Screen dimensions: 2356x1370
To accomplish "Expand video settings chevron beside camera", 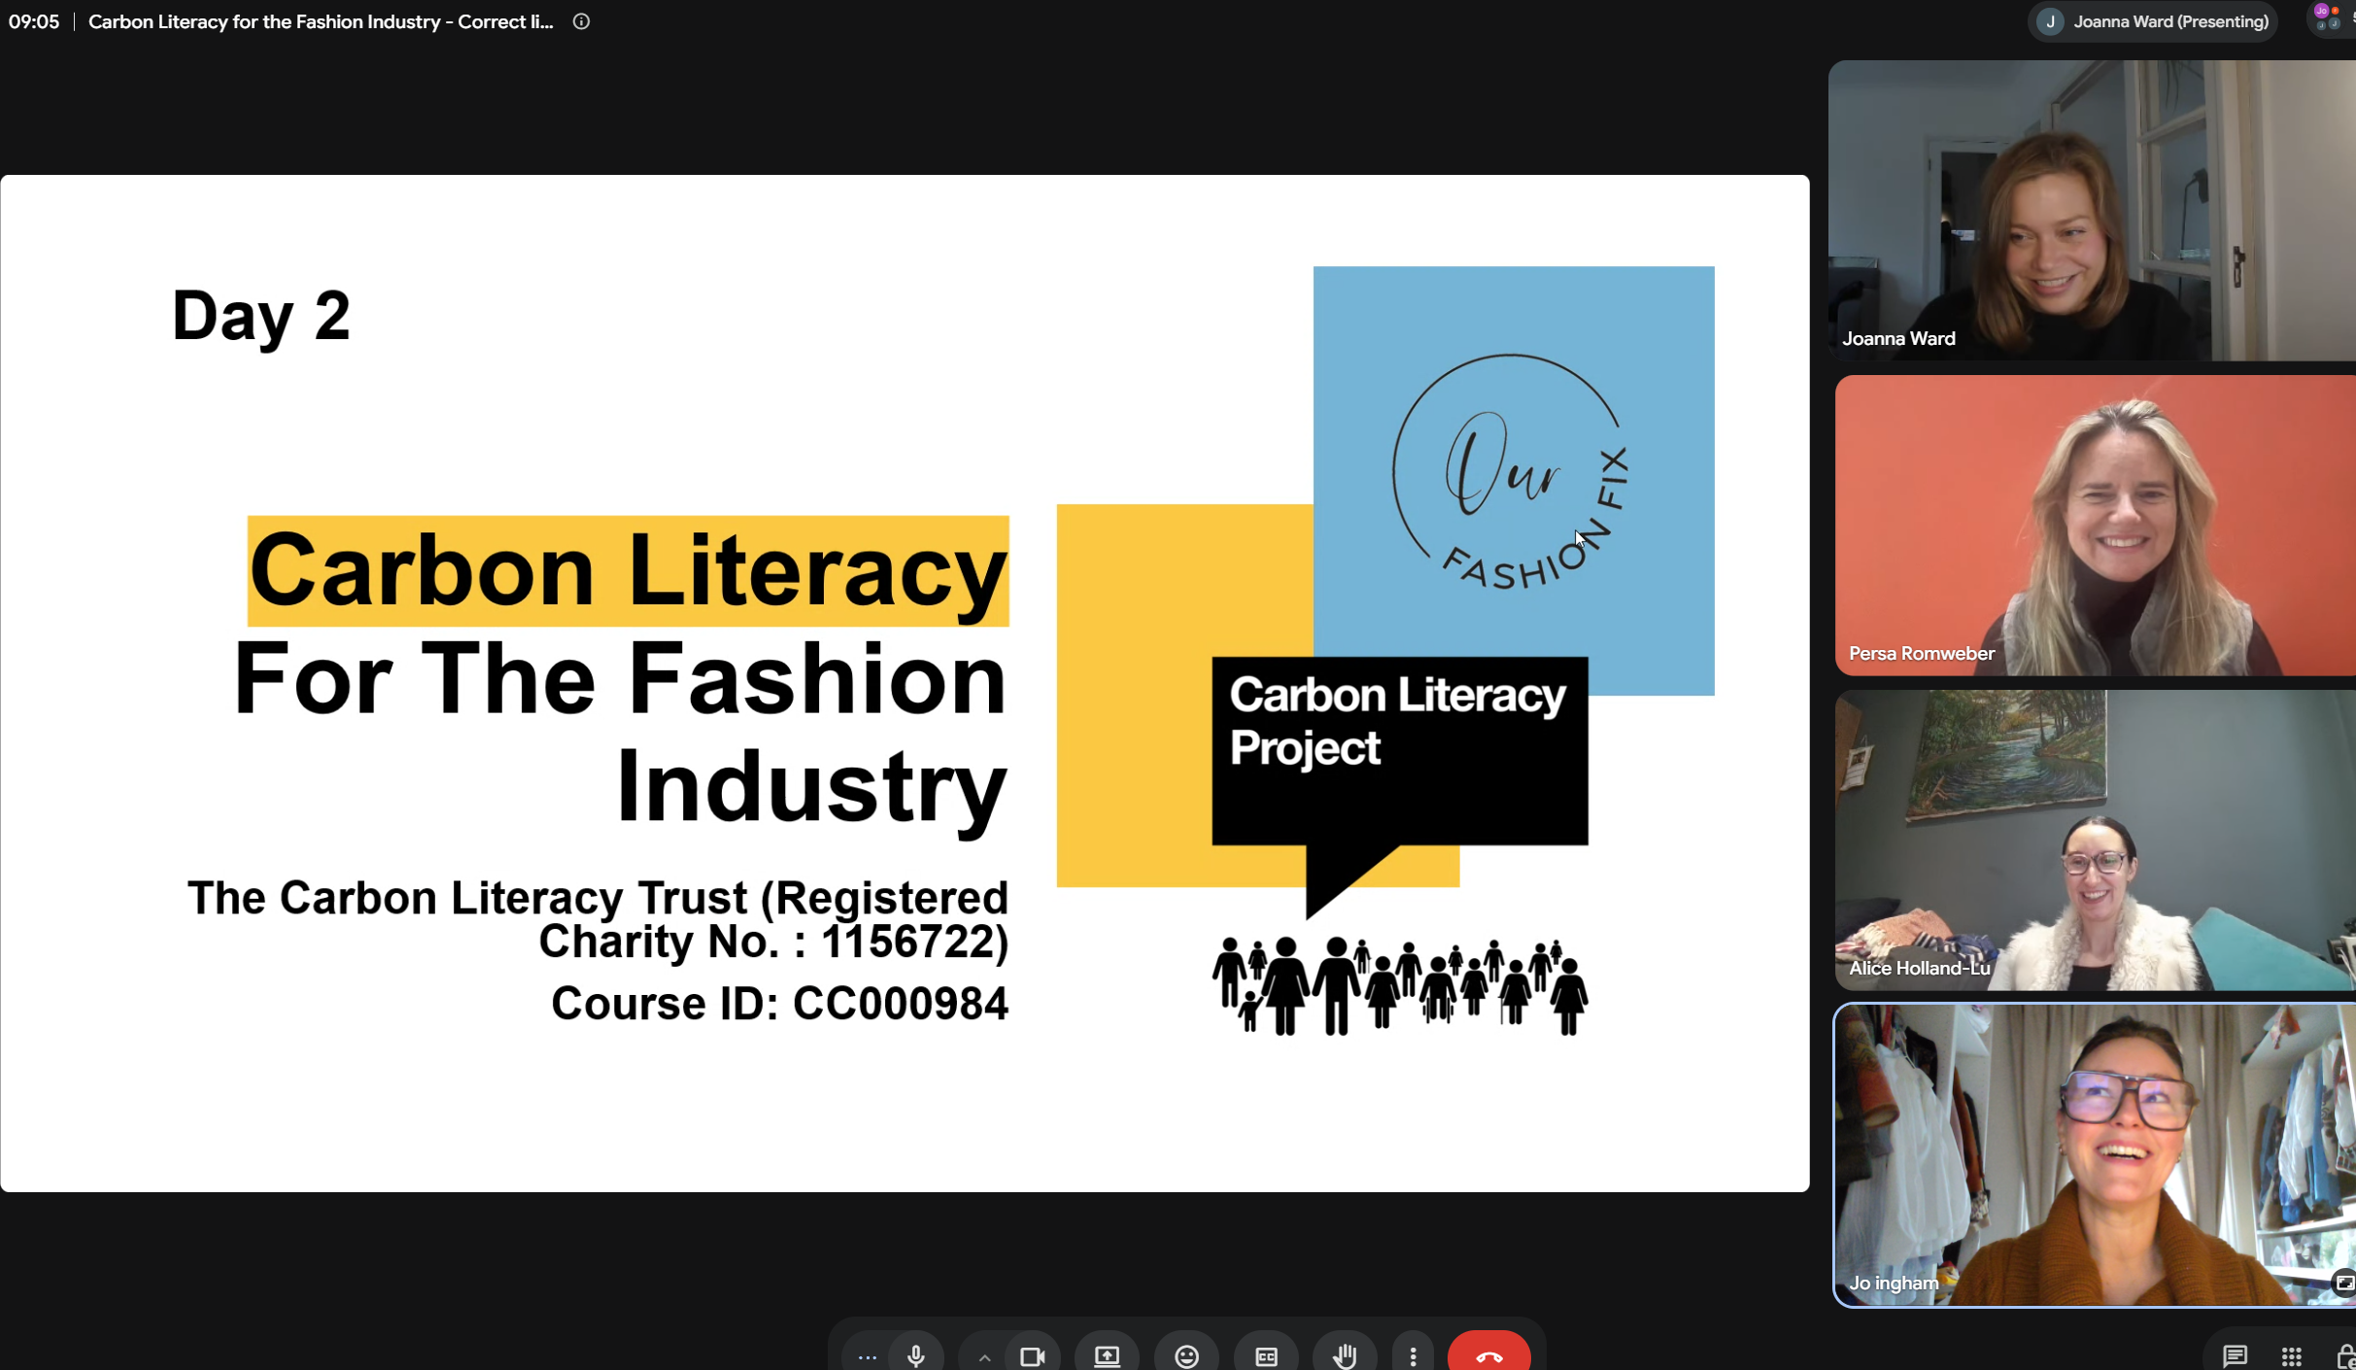I will 983,1356.
